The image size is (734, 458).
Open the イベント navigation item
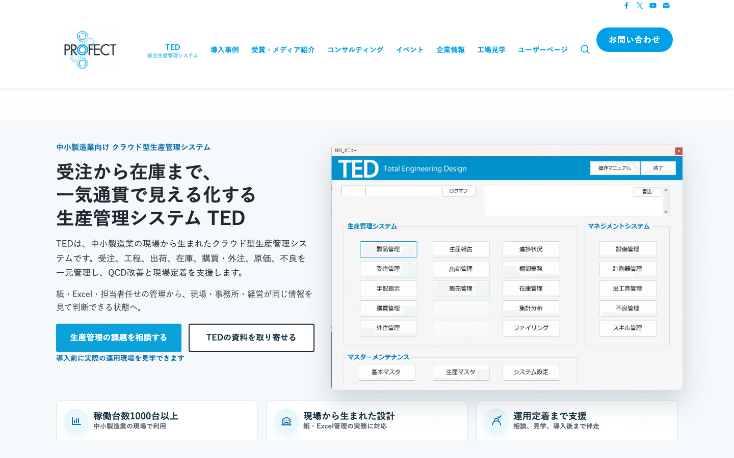410,50
